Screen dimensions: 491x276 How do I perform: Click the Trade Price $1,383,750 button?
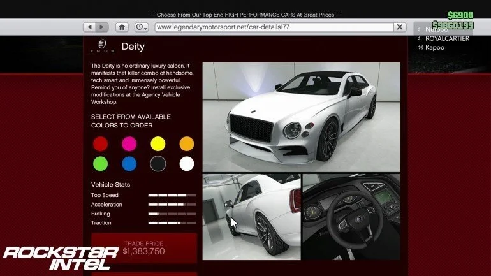click(144, 248)
